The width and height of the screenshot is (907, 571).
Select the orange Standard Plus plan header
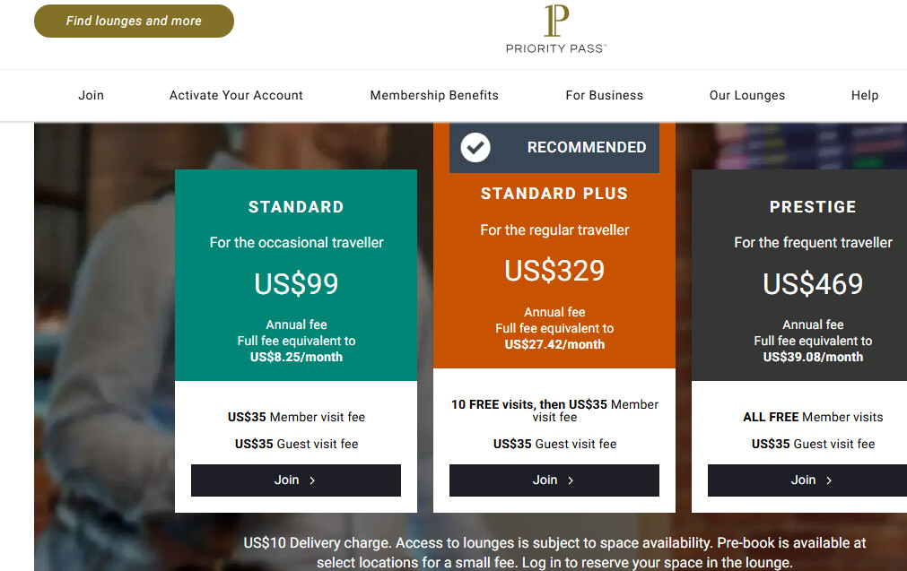(x=554, y=194)
